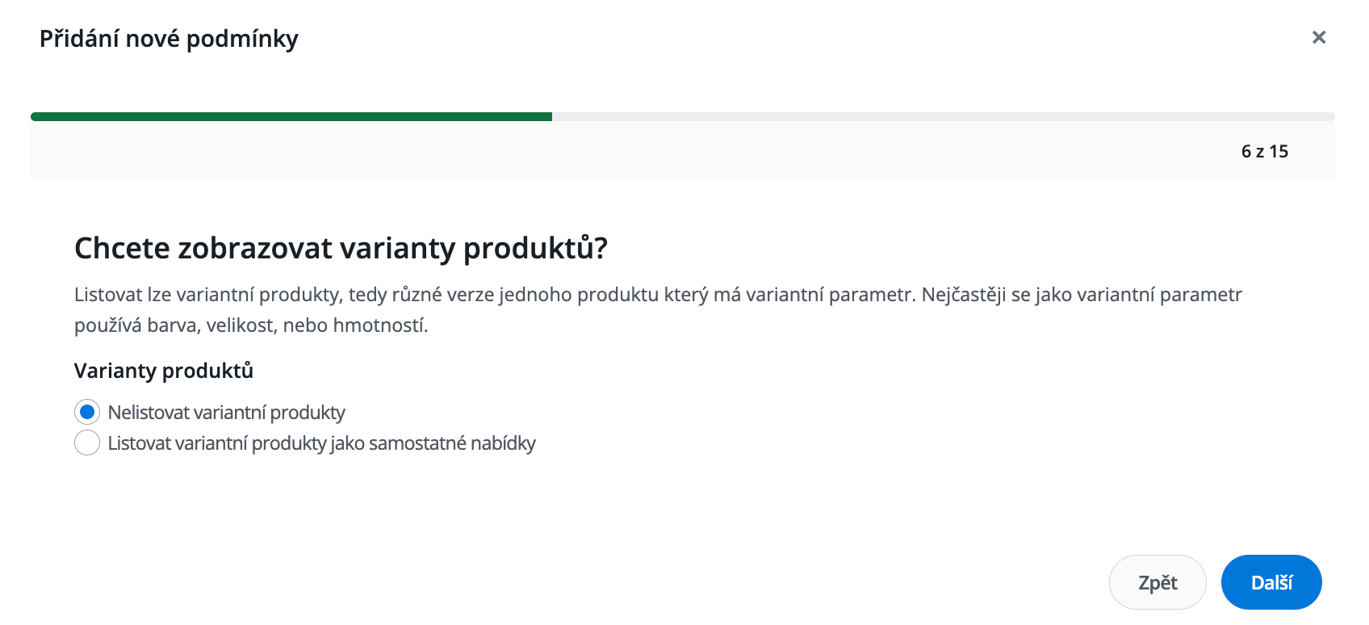Click the green filled part of progress bar

tap(291, 117)
